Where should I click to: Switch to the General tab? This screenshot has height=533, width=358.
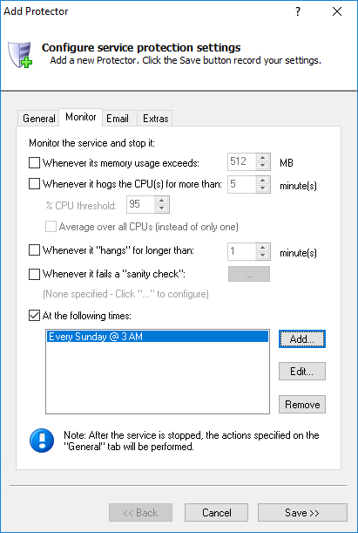pyautogui.click(x=38, y=119)
